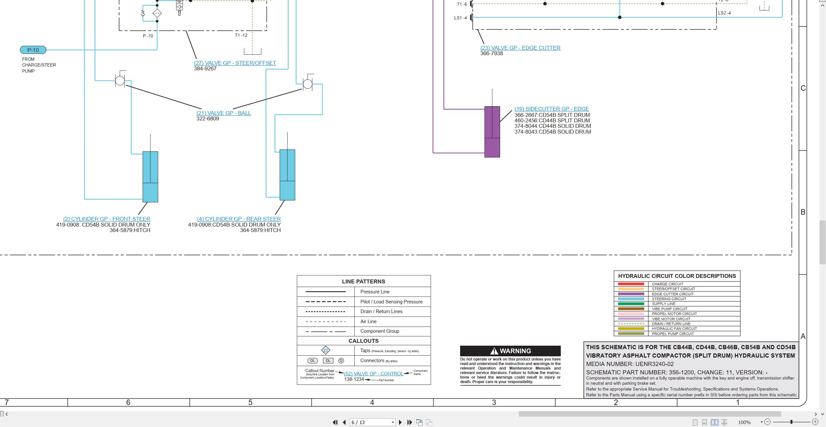Click the zoom slider handle
The width and height of the screenshot is (826, 427).
(791, 422)
